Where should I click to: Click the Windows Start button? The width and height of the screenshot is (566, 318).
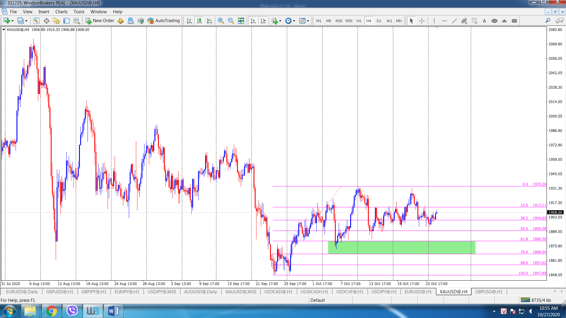point(9,311)
